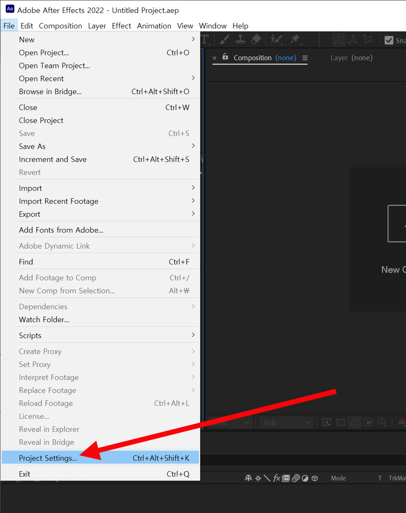The image size is (406, 513).
Task: Open the Window menu
Action: [x=213, y=26]
